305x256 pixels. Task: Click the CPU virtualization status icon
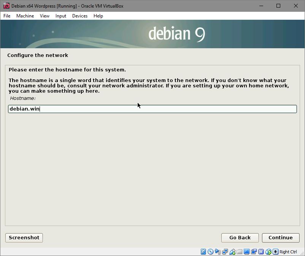(x=261, y=252)
